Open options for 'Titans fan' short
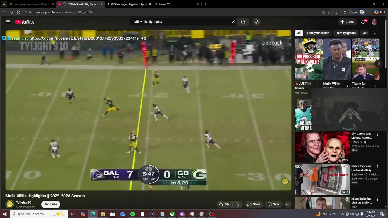 pos(376,85)
